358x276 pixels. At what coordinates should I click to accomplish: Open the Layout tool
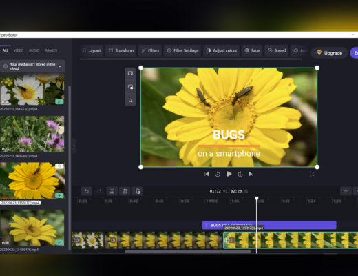click(92, 50)
